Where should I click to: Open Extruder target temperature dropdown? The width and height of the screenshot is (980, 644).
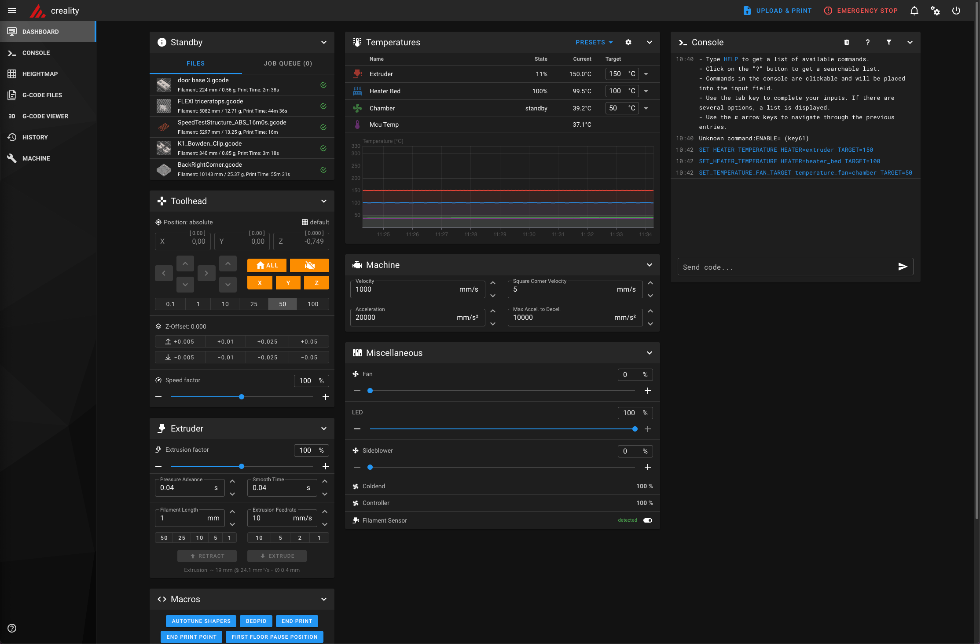click(646, 74)
